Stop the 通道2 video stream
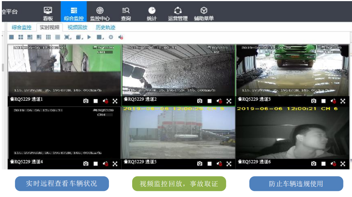The height and width of the screenshot is (197, 352). tap(209, 101)
